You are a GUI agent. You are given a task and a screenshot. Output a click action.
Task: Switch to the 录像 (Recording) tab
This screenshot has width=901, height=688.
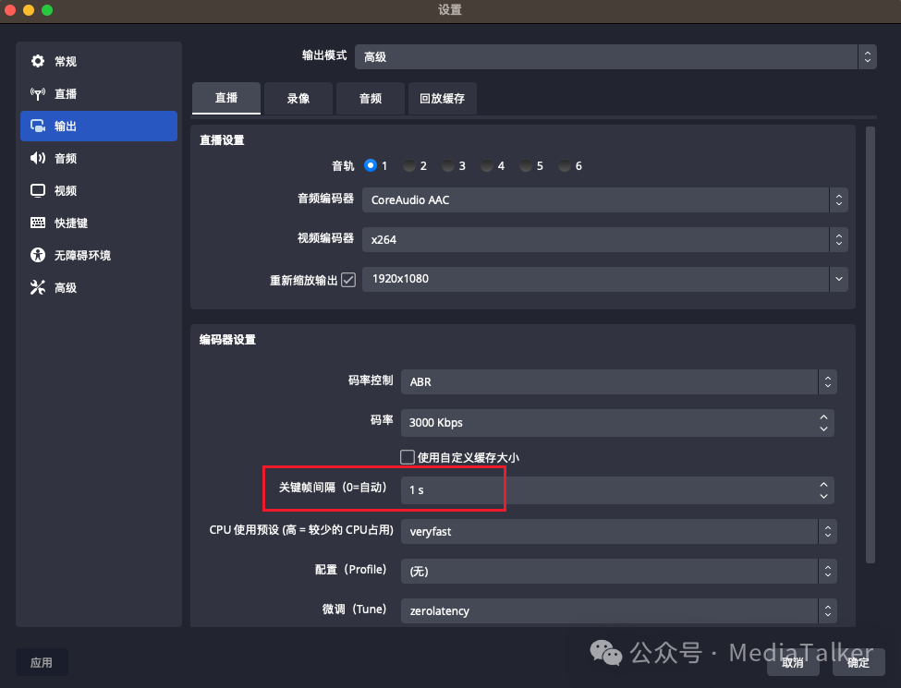tap(298, 98)
